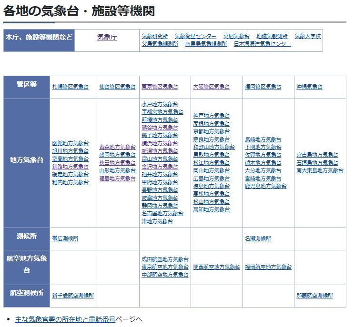Select 関西航空地方気象台 link

(x=217, y=267)
